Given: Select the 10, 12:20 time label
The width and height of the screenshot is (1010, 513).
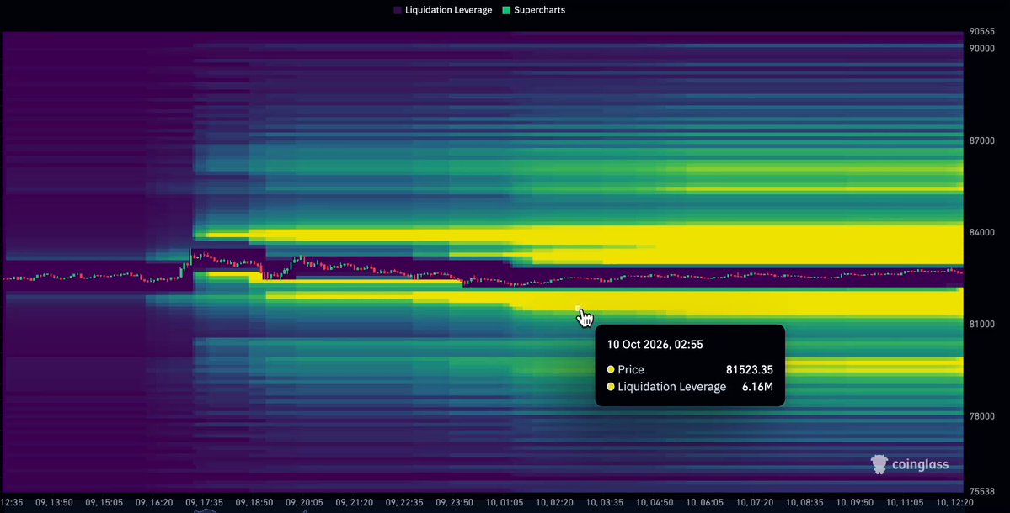Looking at the screenshot, I should point(954,503).
